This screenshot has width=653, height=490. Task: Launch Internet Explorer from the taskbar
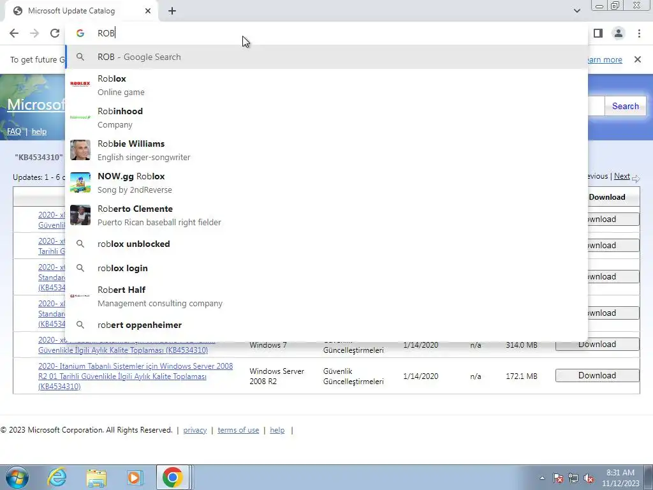(56, 477)
